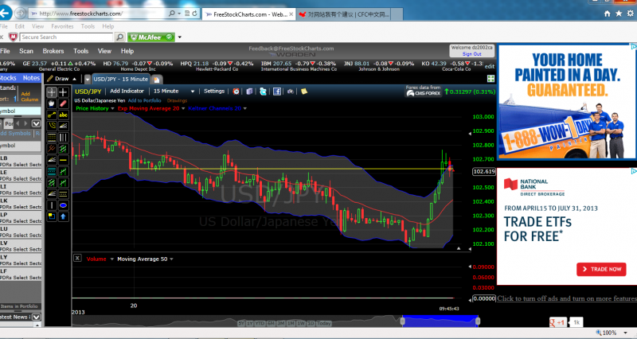Open the green layout grid icon

(x=490, y=78)
